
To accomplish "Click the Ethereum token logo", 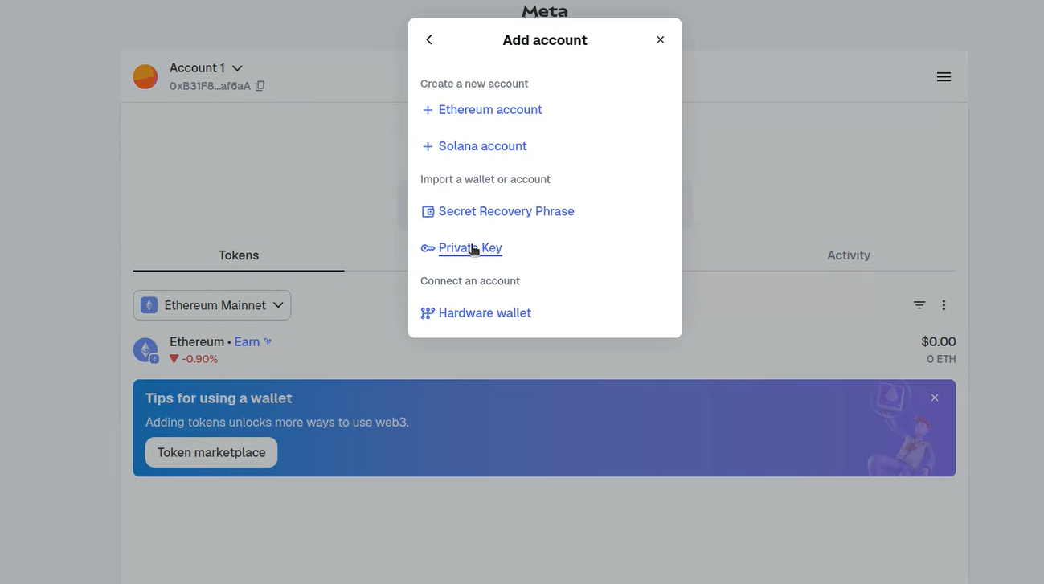I will [145, 350].
